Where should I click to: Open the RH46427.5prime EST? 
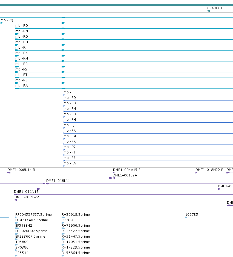[76, 231]
